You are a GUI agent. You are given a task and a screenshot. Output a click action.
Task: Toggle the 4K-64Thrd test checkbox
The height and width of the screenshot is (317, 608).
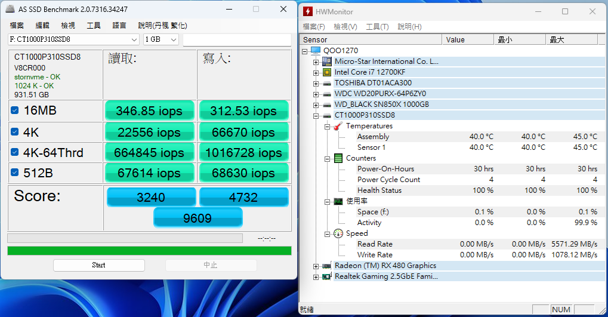15,152
